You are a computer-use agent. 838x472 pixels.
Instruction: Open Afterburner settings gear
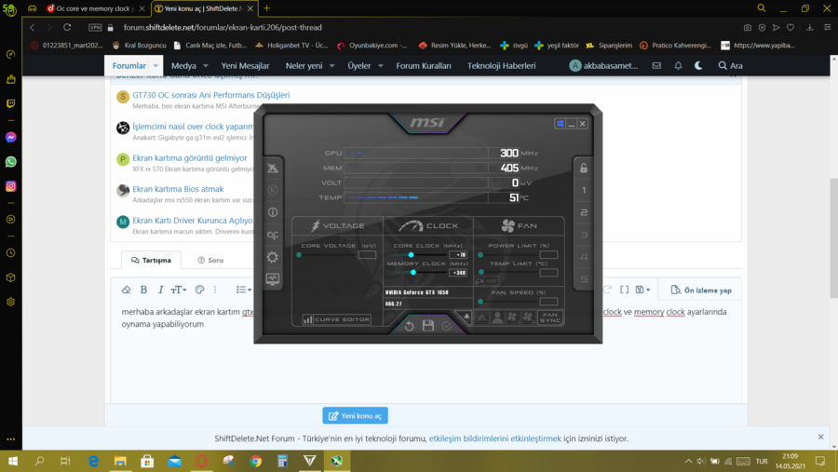coord(273,257)
